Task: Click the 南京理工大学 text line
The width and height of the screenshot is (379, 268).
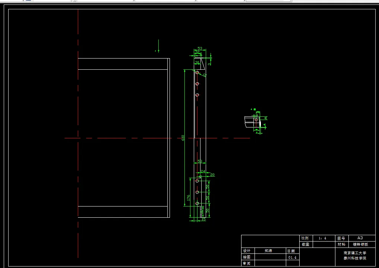Action: (355, 253)
